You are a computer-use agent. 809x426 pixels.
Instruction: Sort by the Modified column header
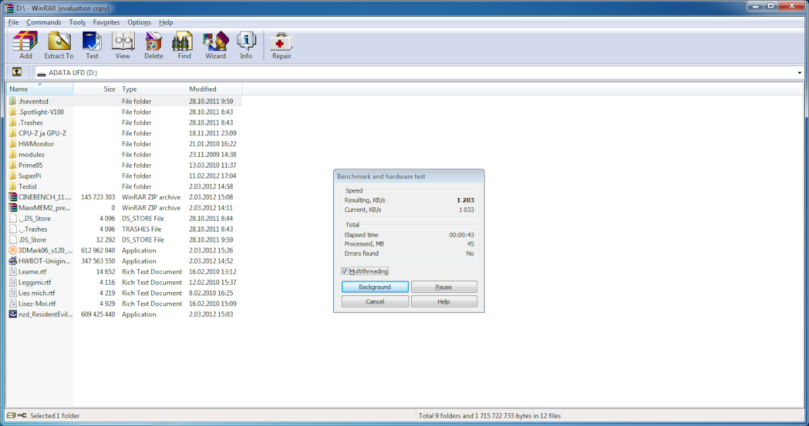(x=214, y=89)
